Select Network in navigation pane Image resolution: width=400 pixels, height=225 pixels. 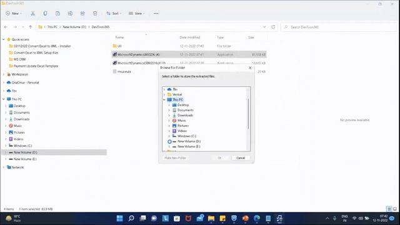click(17, 167)
